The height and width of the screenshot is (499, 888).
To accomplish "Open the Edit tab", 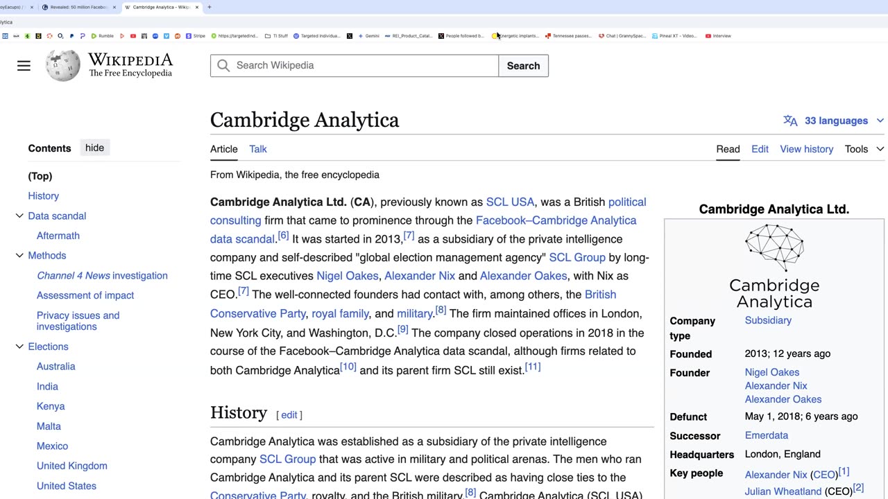I will 760,149.
